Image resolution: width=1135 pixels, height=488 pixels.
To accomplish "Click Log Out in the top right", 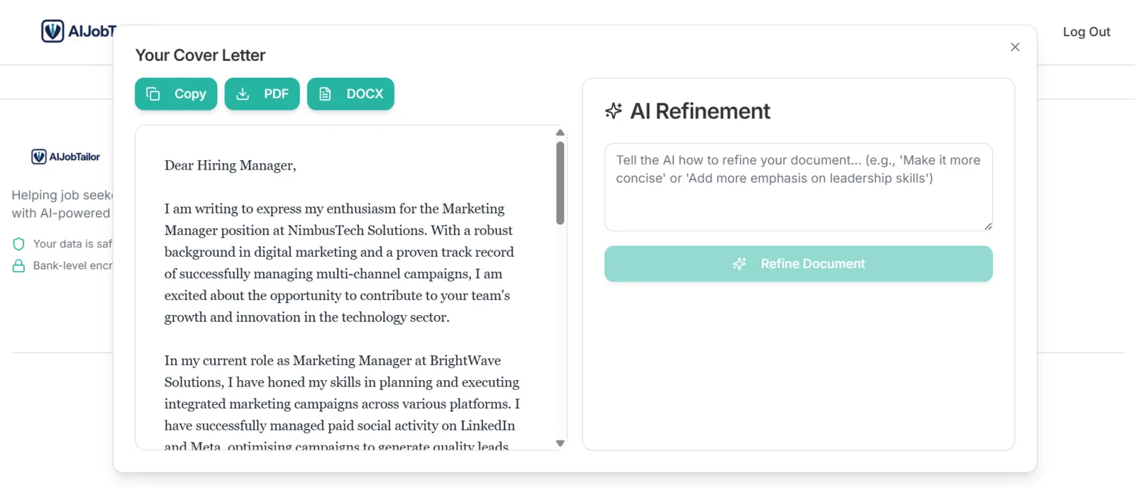I will [x=1086, y=32].
